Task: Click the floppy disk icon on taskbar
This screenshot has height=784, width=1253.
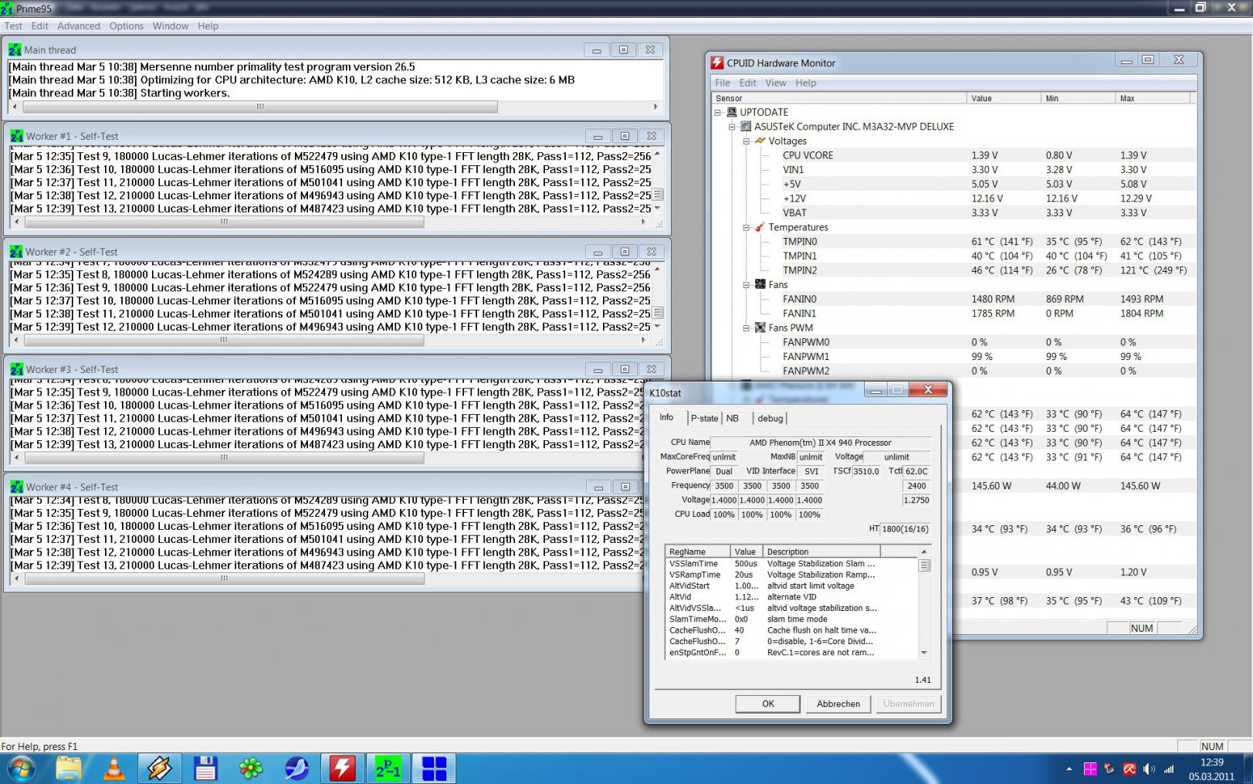Action: click(x=205, y=769)
